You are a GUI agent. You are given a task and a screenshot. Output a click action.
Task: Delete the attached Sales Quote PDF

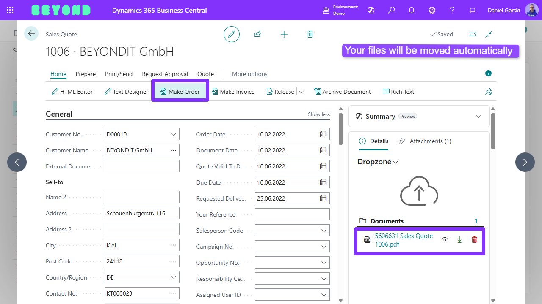474,239
